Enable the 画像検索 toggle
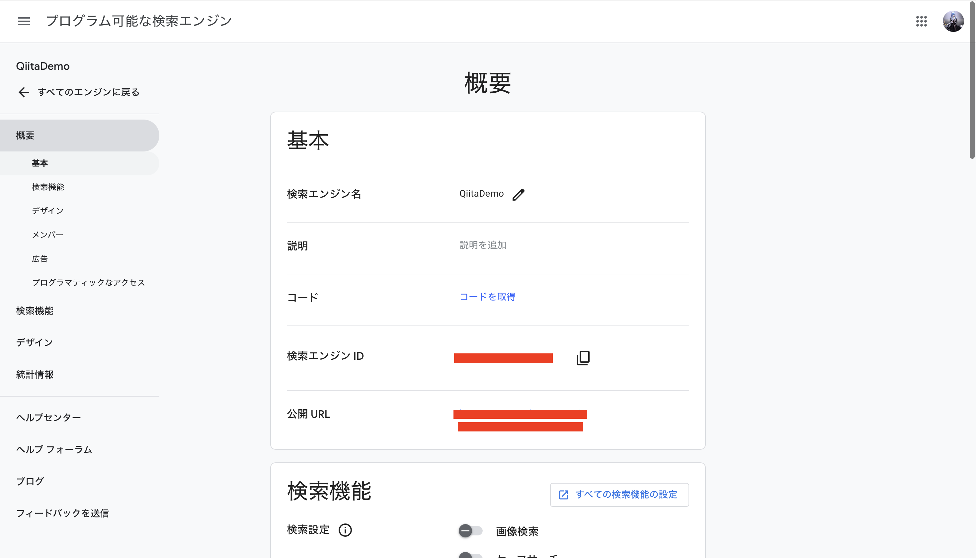The width and height of the screenshot is (976, 558). [x=470, y=531]
